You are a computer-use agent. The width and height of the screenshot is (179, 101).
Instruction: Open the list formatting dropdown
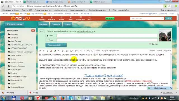coord(71,51)
